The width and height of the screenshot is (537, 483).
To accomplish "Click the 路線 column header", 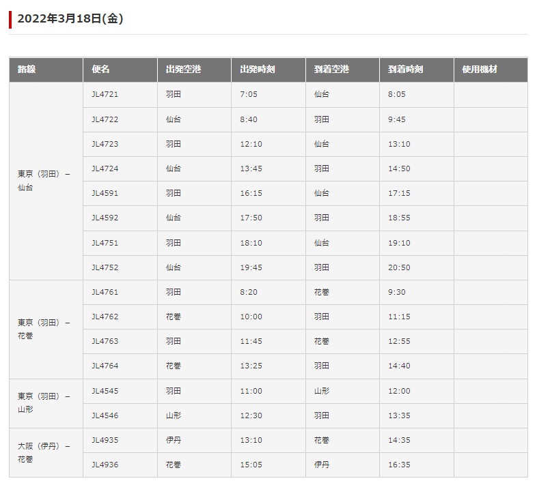I will click(46, 70).
